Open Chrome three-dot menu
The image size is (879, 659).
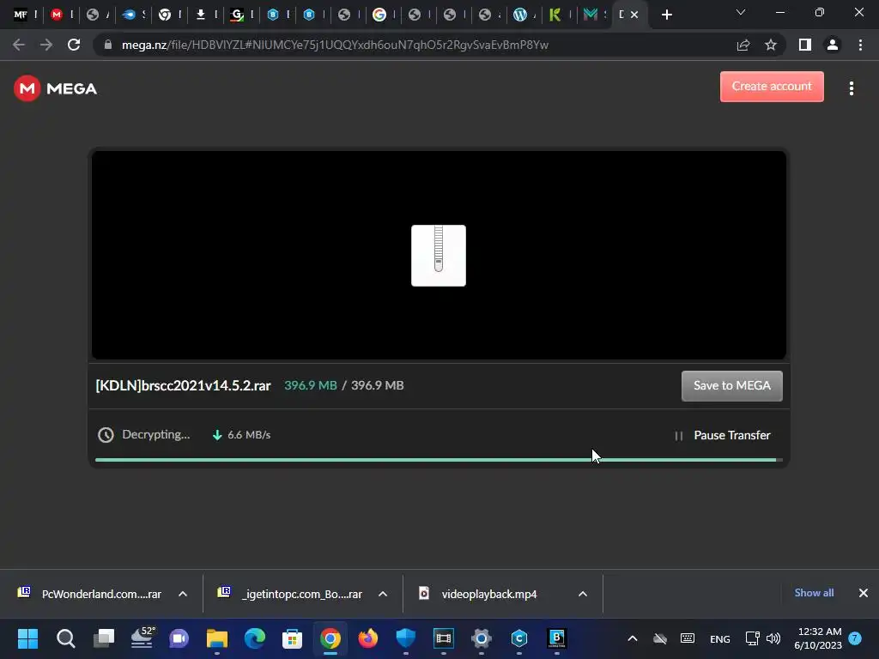[x=860, y=45]
